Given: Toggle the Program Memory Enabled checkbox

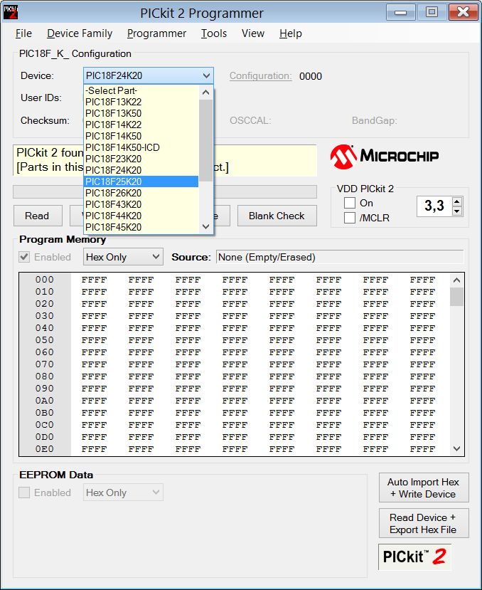Looking at the screenshot, I should 24,257.
